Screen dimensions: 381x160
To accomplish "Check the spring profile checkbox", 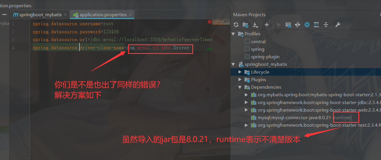I will [x=247, y=49].
